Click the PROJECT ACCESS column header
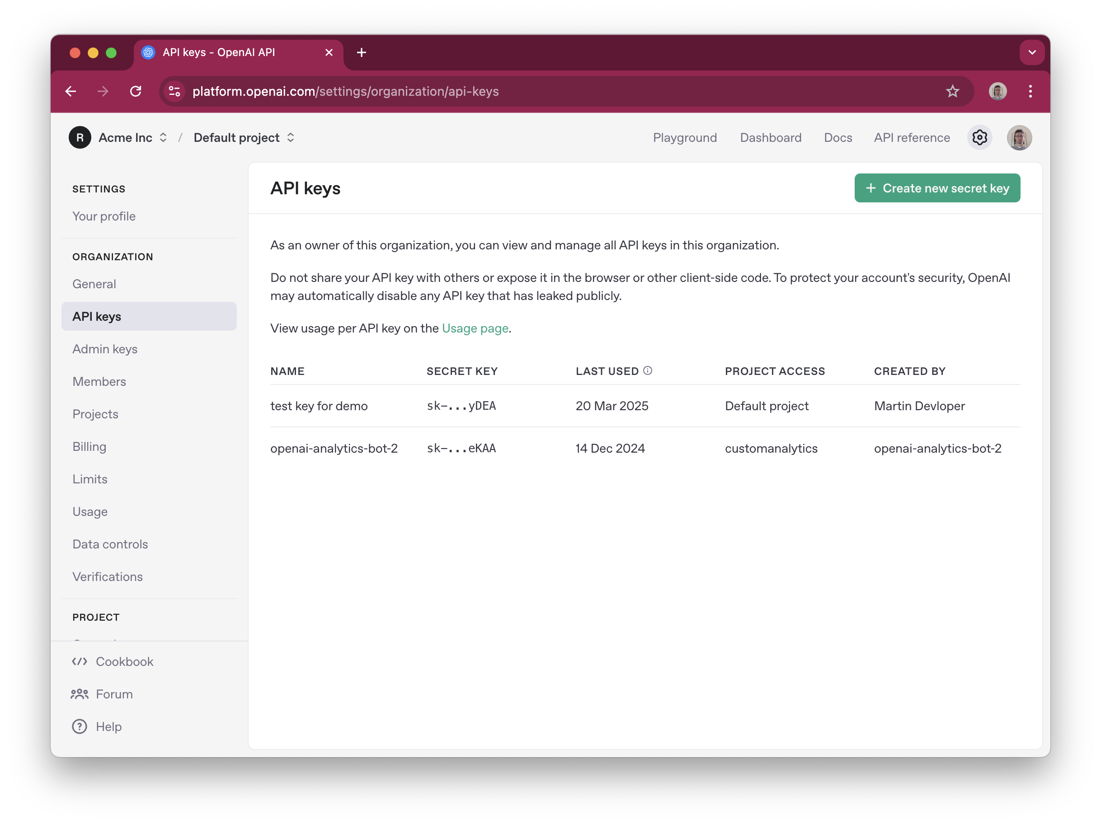 point(775,371)
